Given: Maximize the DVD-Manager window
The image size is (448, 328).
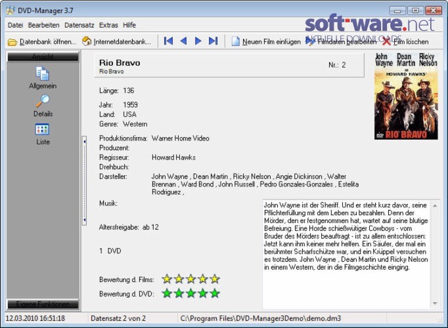Looking at the screenshot, I should coord(415,10).
